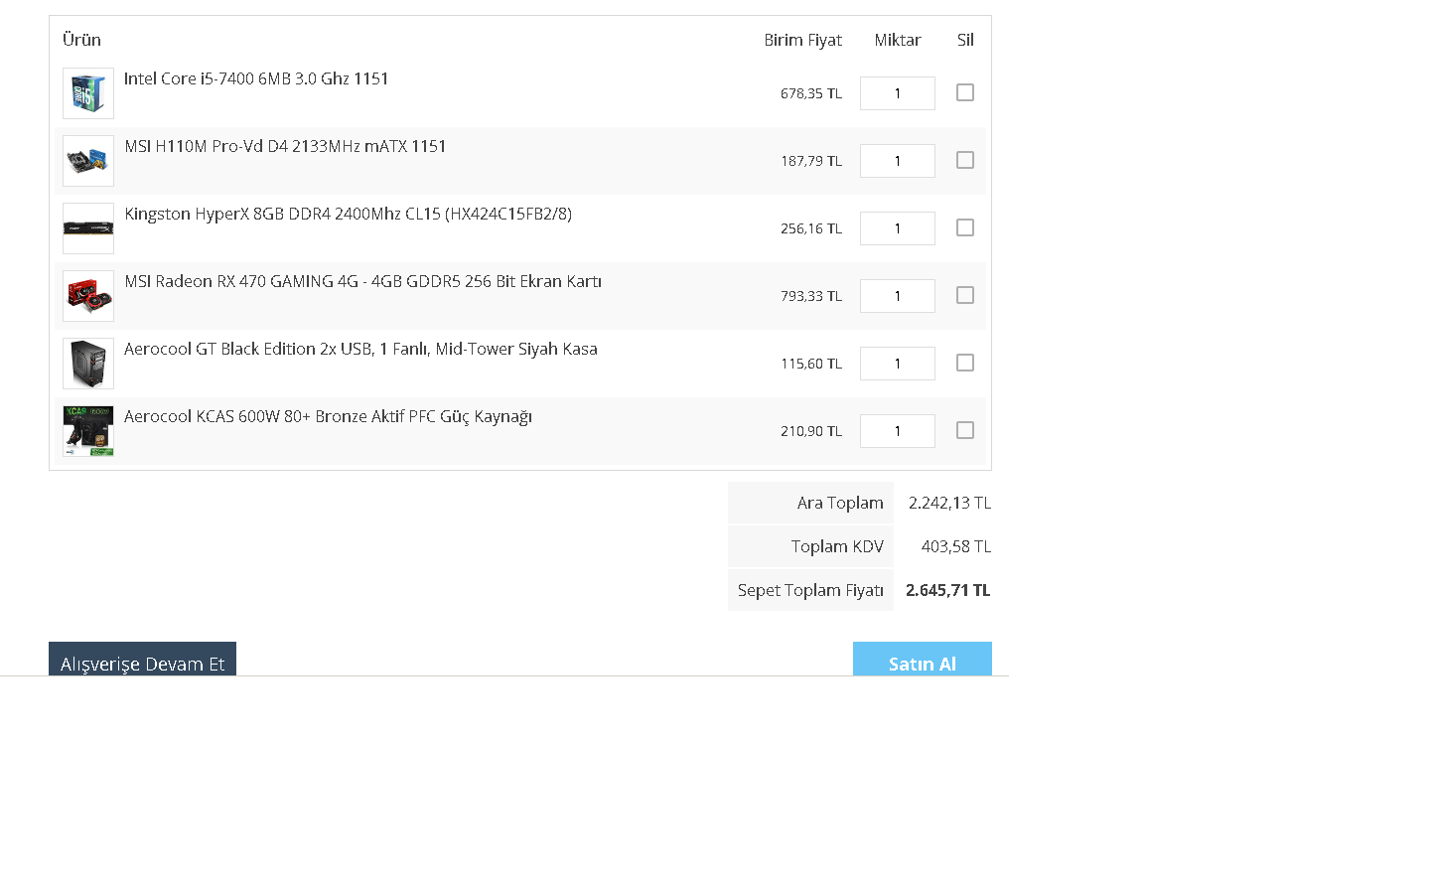Click the quantity field for Aerocool GT Black Edition

898,364
